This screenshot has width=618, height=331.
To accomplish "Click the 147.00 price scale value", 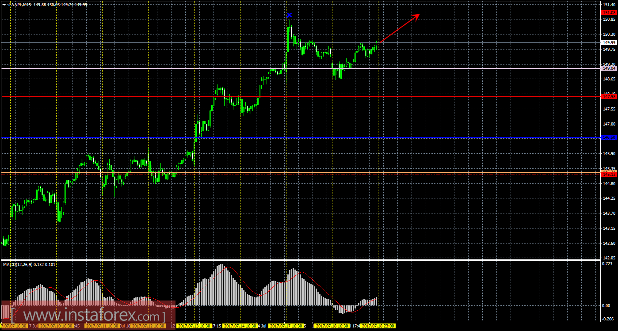I will pyautogui.click(x=609, y=124).
